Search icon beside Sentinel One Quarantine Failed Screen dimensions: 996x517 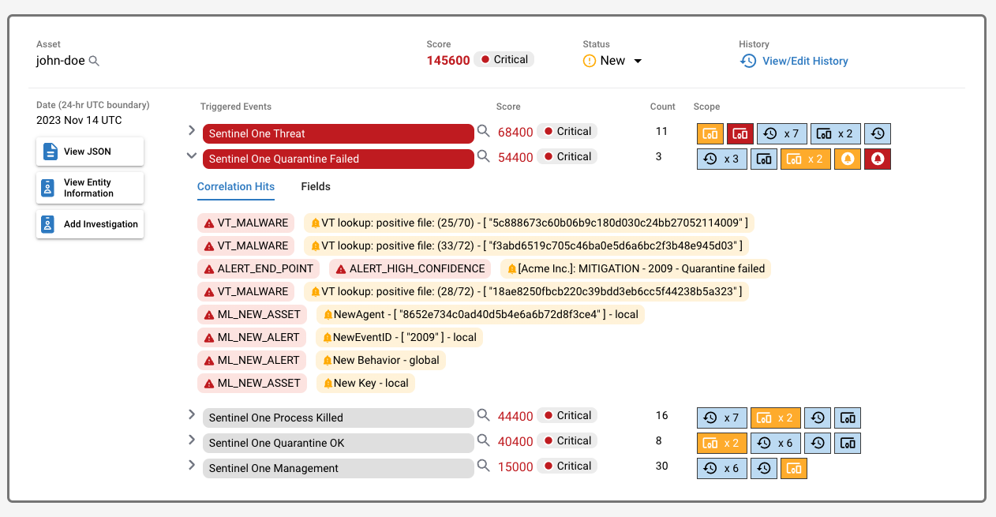pos(485,156)
